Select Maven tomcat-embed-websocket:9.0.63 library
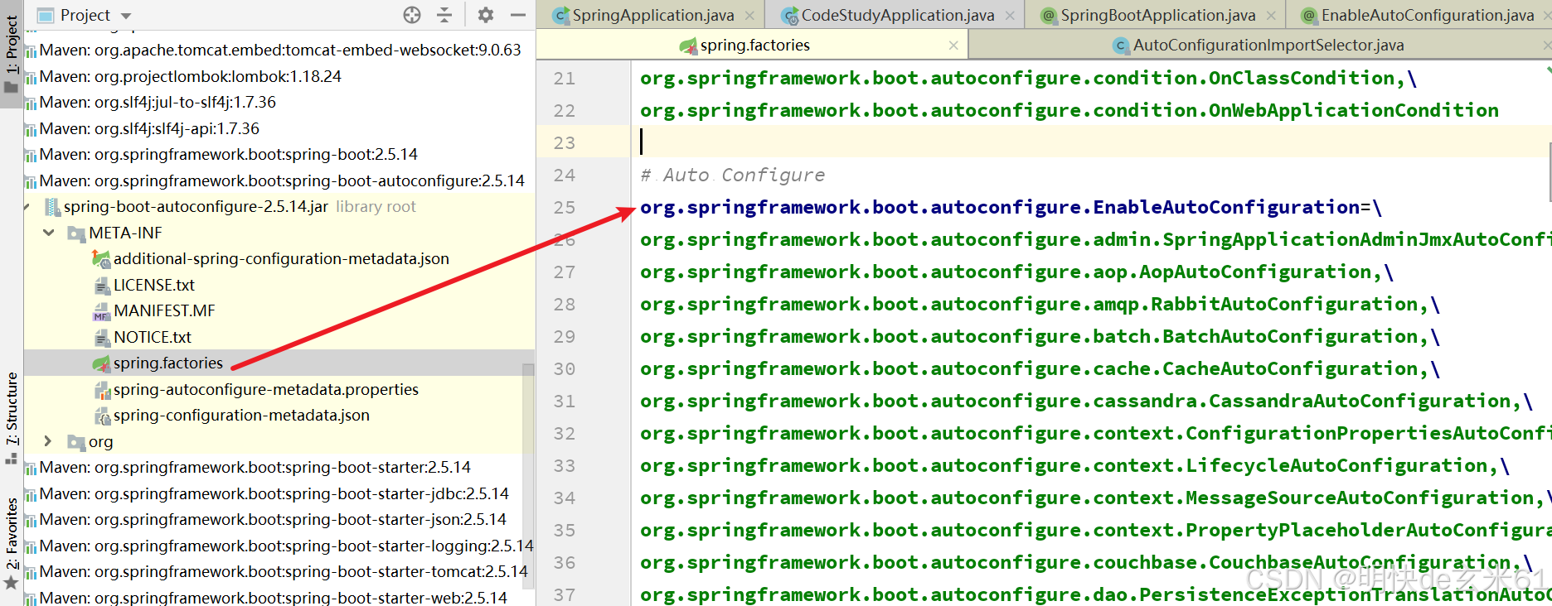This screenshot has width=1552, height=606. point(280,50)
